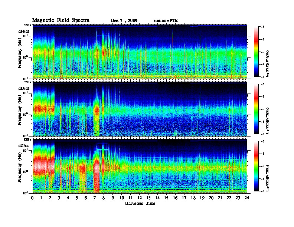Click the color scale bar beside the dZ/dt panel
The height and width of the screenshot is (227, 294).
[256, 166]
